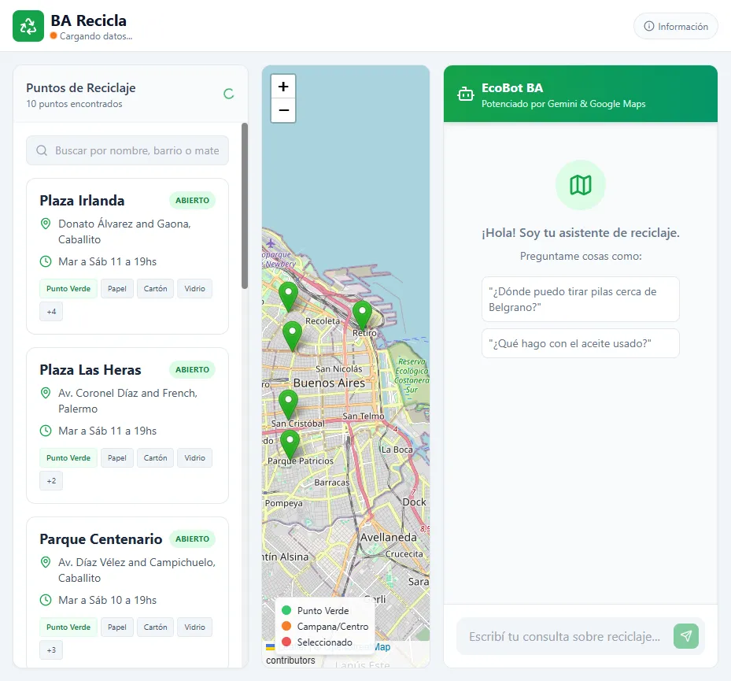Click the Punto Verde tag on Parque Centenario
The width and height of the screenshot is (731, 681).
(68, 627)
